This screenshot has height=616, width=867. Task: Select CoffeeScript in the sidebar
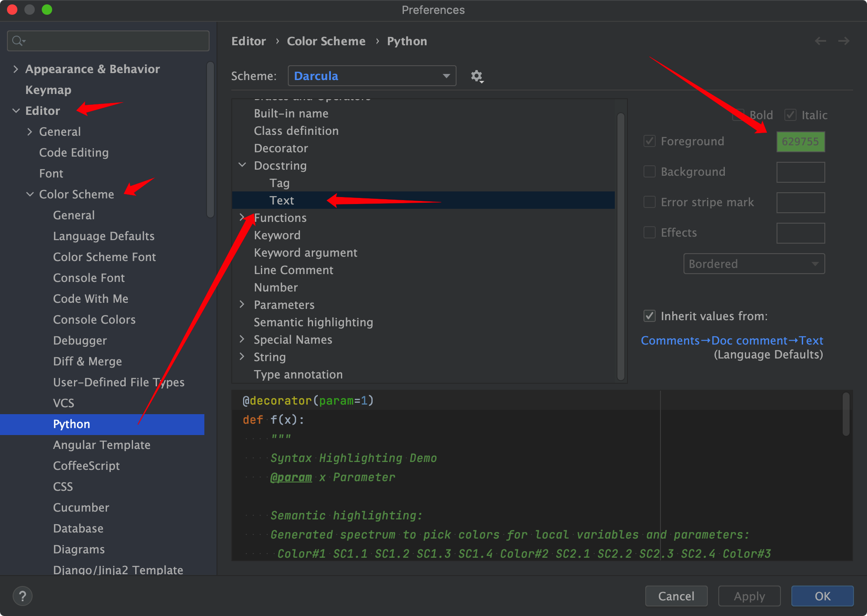(x=86, y=466)
